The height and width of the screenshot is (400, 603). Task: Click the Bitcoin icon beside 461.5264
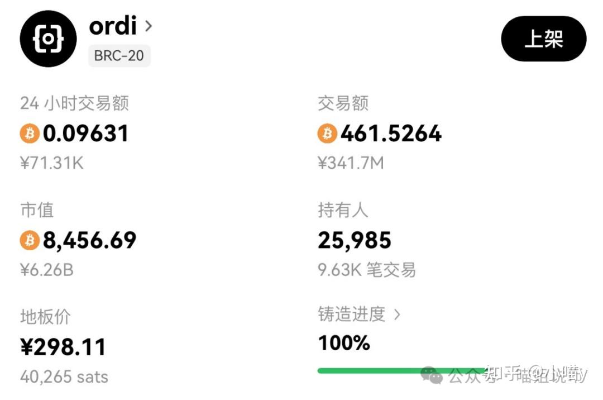[x=327, y=134]
